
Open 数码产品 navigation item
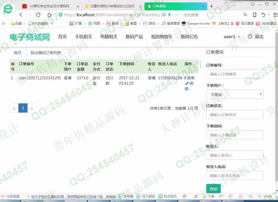tap(134, 37)
